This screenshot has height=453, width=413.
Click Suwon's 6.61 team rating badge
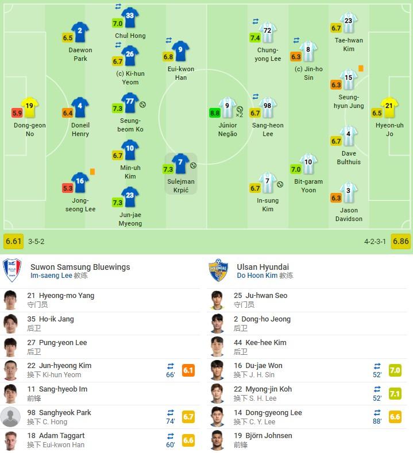click(x=13, y=241)
